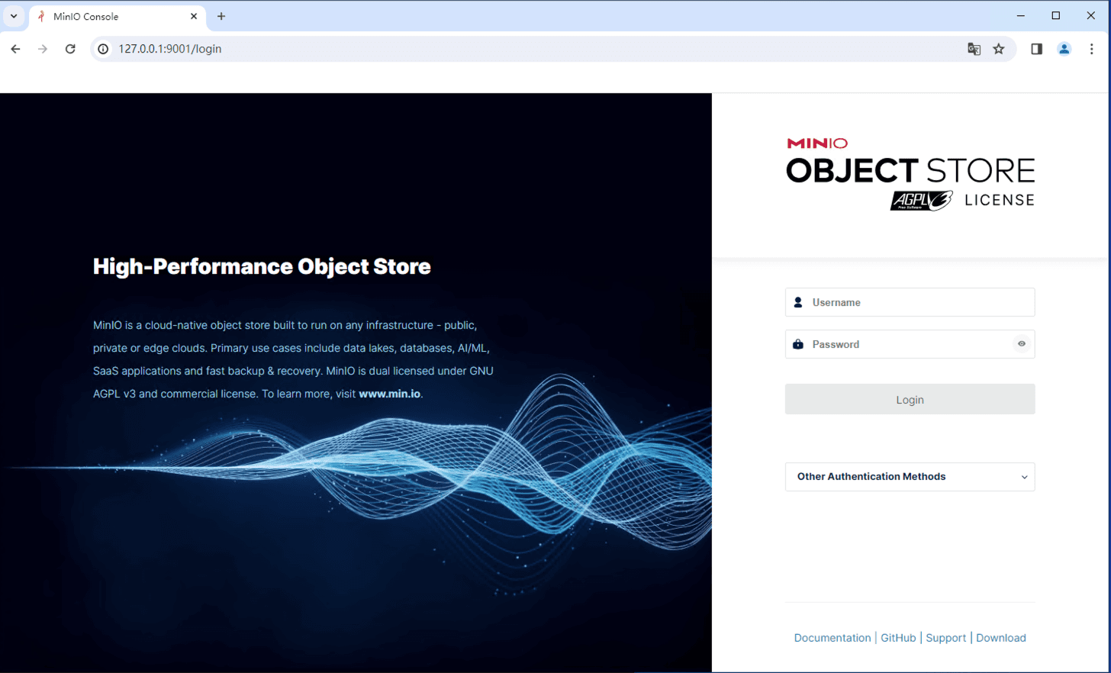
Task: Click the user icon in Username field
Action: pos(798,302)
